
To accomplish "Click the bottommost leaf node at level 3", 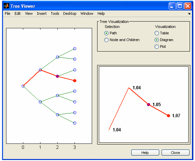I will pyautogui.click(x=75, y=123).
